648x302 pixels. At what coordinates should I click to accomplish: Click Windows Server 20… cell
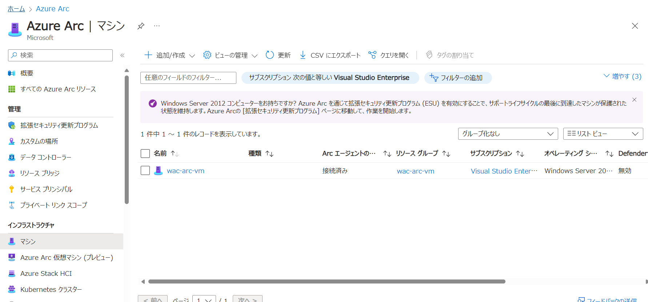tap(578, 171)
